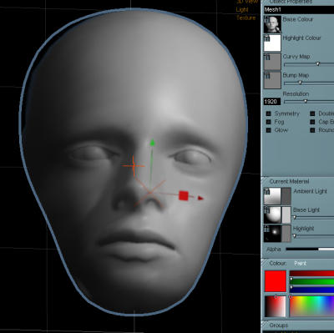Click the Bump Map label

(x=296, y=75)
